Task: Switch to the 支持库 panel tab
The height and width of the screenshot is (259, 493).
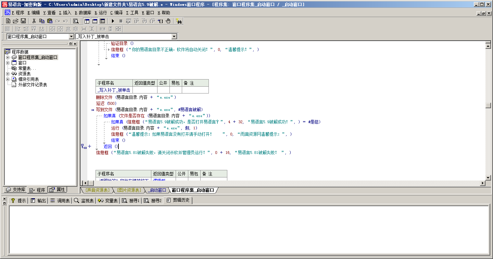Action: 15,190
